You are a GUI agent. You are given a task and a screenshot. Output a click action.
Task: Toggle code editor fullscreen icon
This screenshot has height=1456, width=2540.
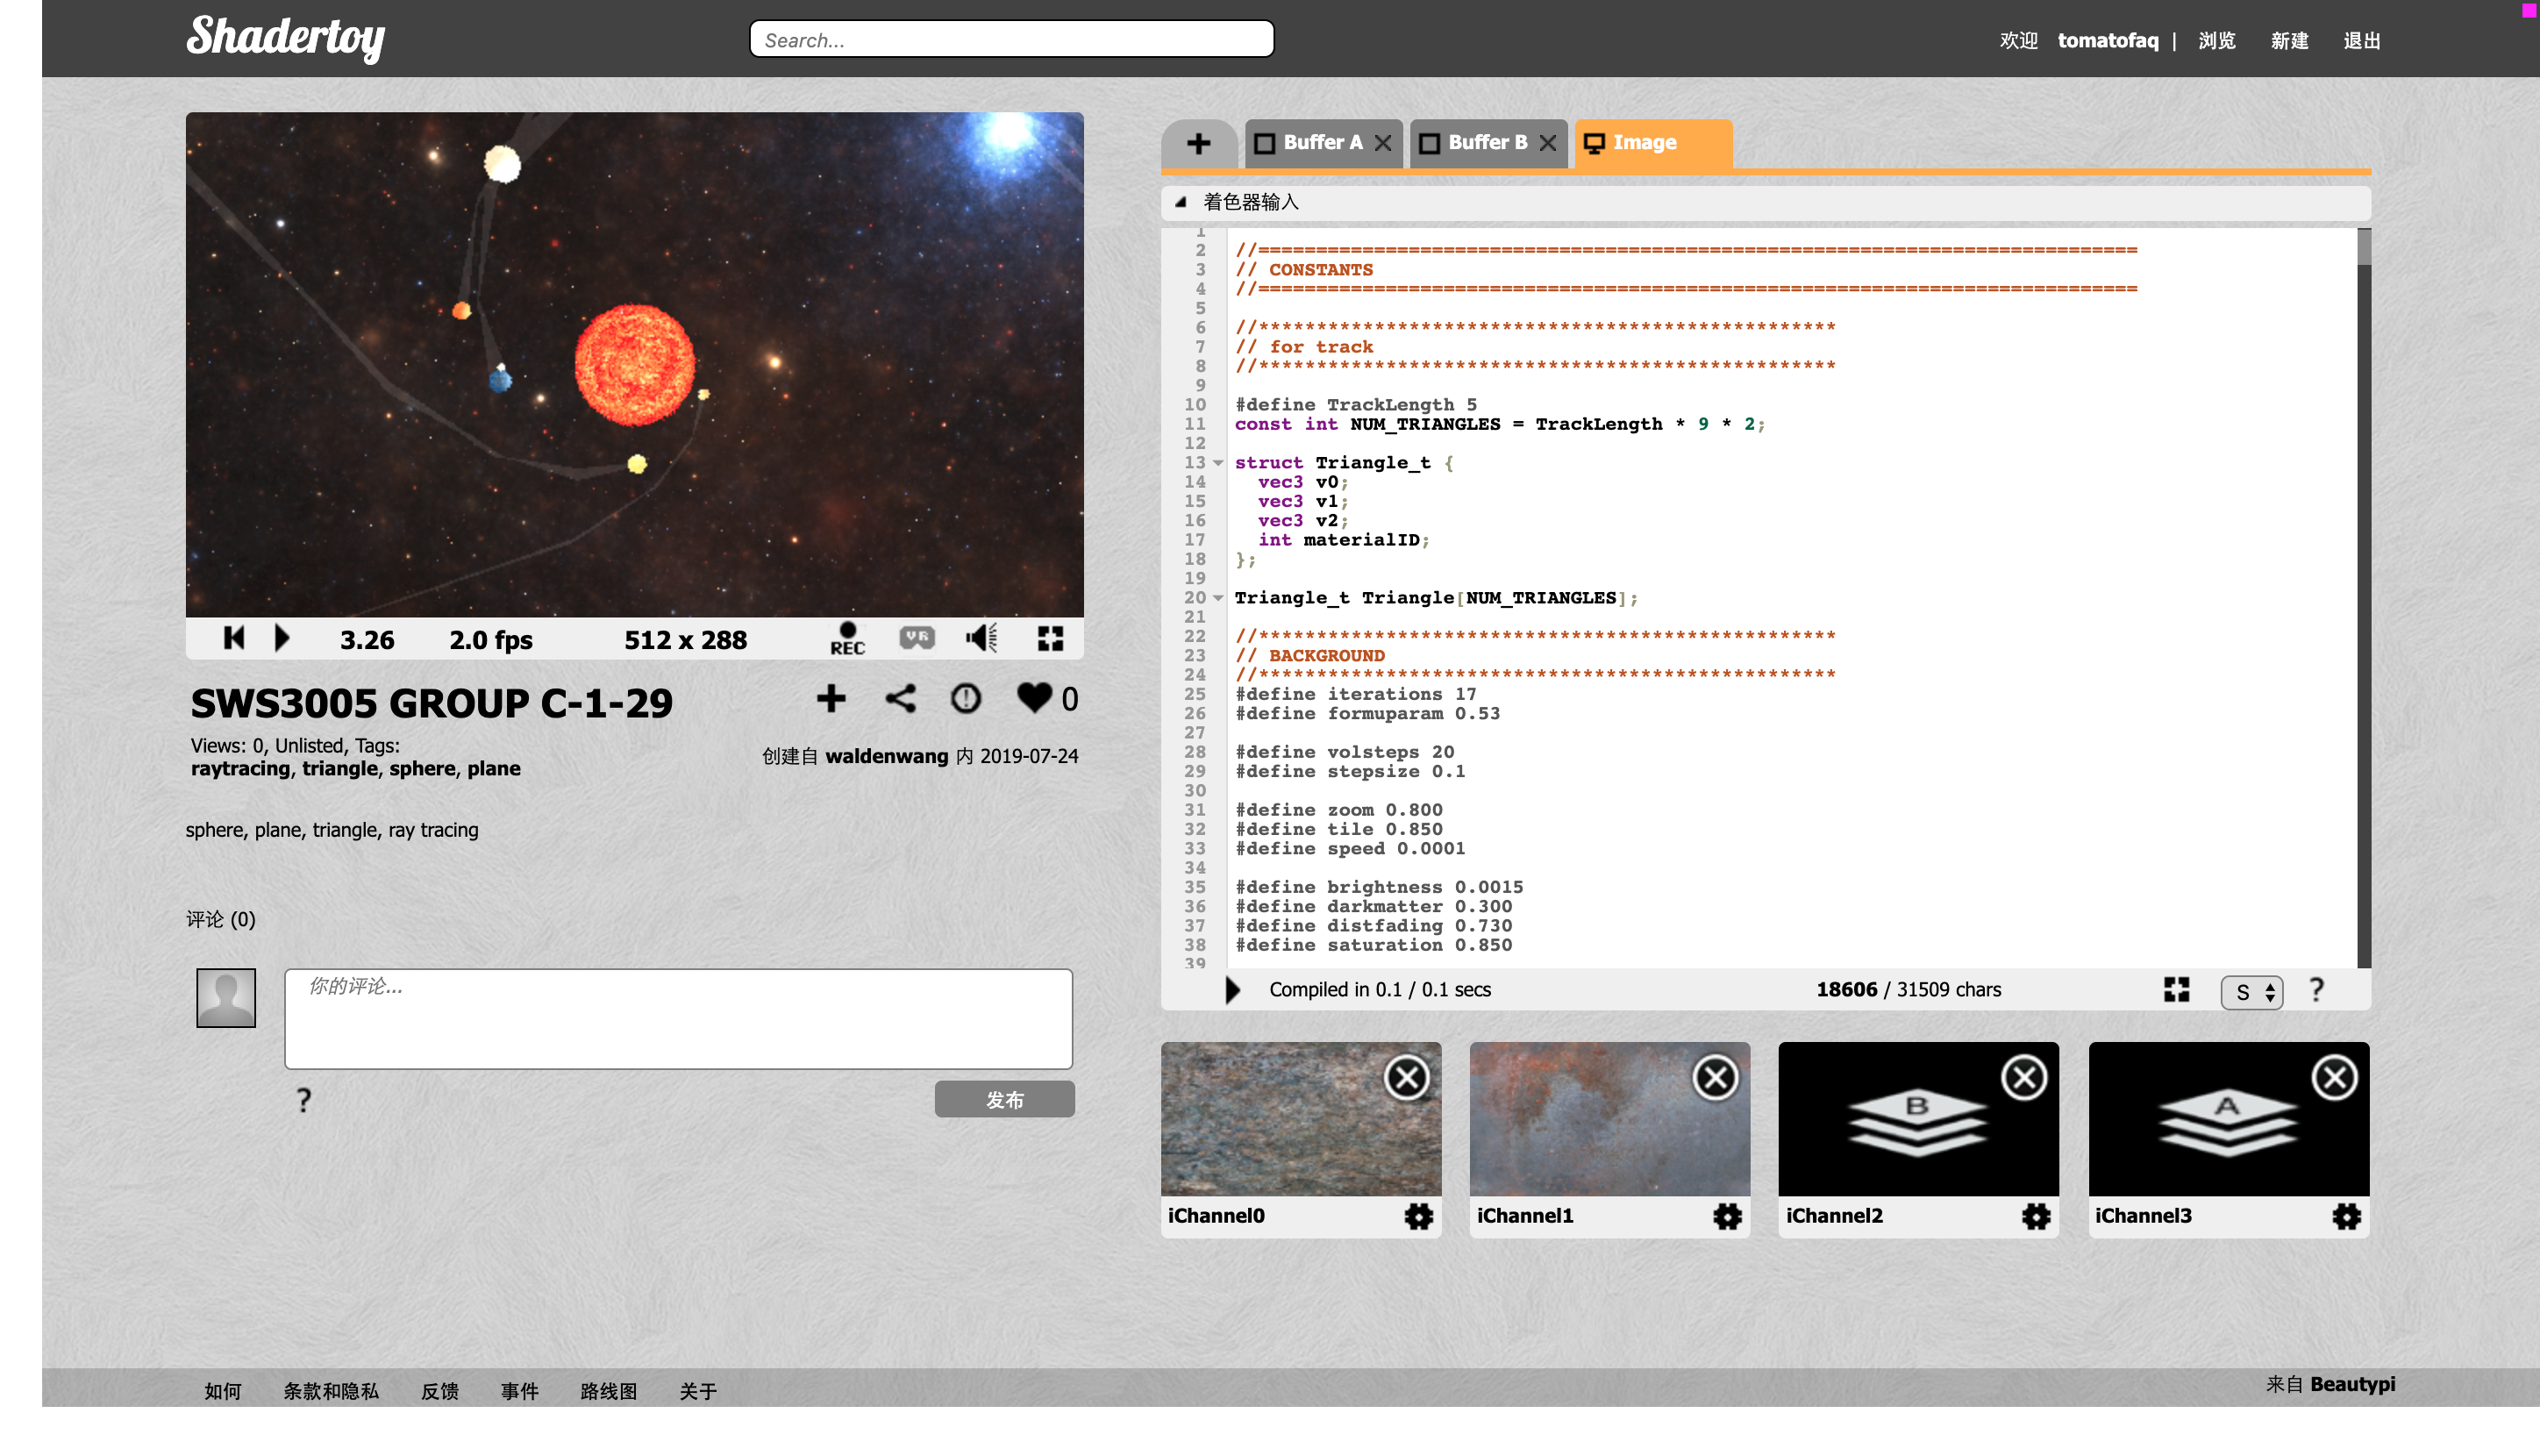pyautogui.click(x=2176, y=990)
